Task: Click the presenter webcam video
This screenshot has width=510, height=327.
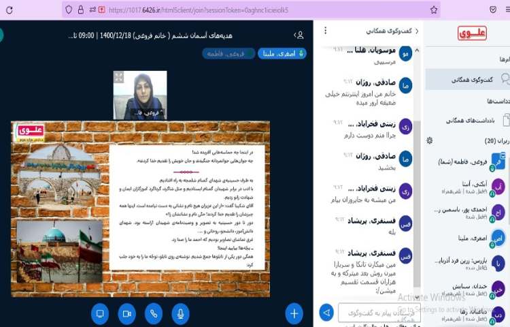Action: 140,95
